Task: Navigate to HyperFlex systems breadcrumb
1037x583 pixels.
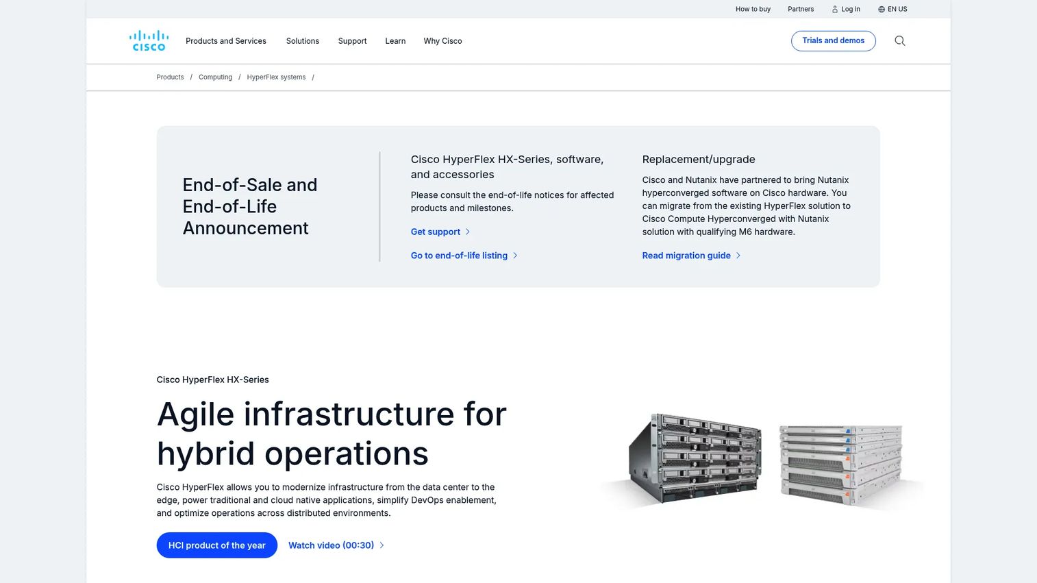Action: coord(276,77)
